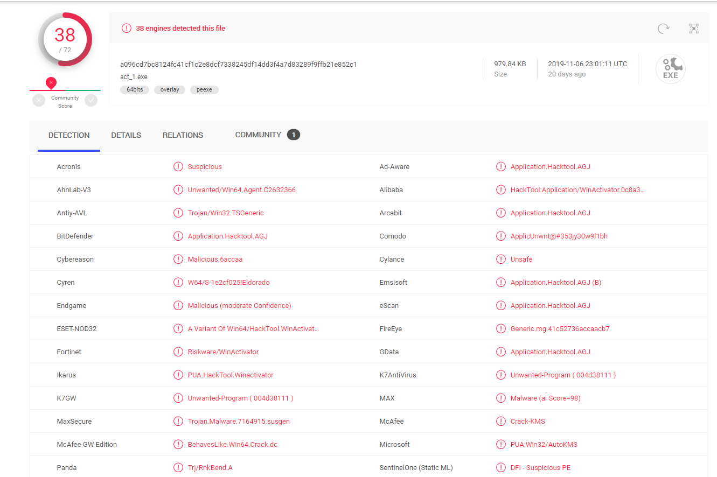The image size is (717, 477).
Task: Click 'Unwanted/Win64.Agent.C2632366' detection text
Action: coord(242,190)
